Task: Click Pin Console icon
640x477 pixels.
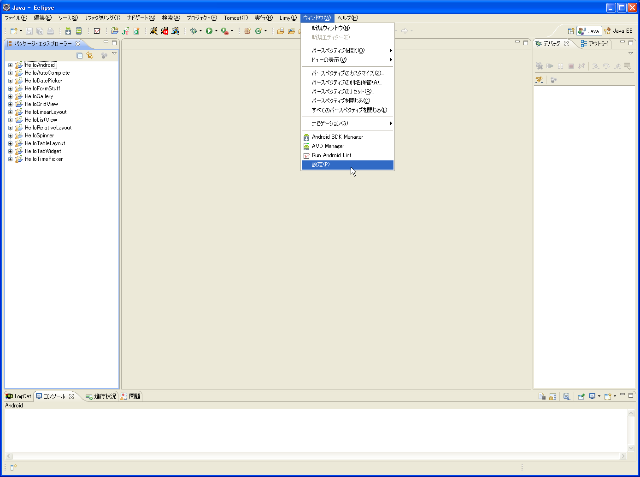Action: click(581, 396)
